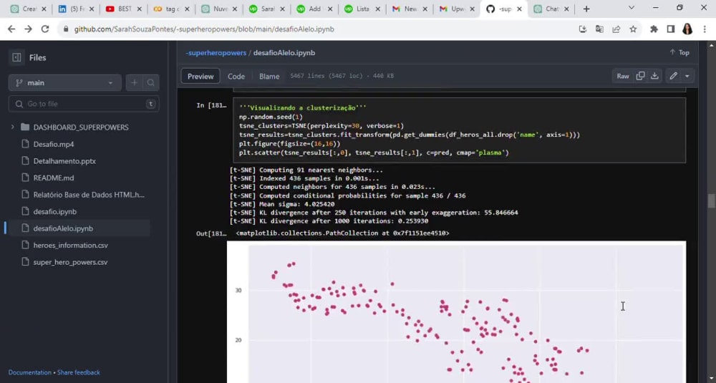Open the Raw file view
The width and height of the screenshot is (716, 383).
(623, 76)
